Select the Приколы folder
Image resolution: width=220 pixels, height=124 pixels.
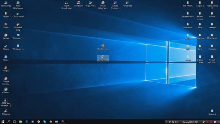[200, 37]
